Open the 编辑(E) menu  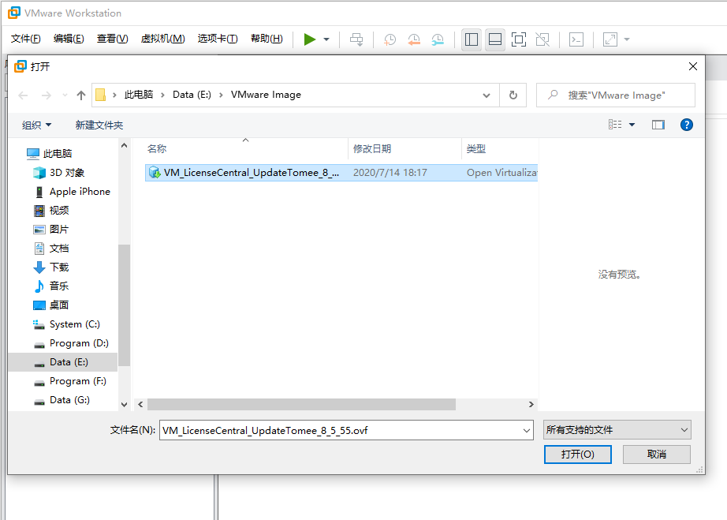coord(69,39)
